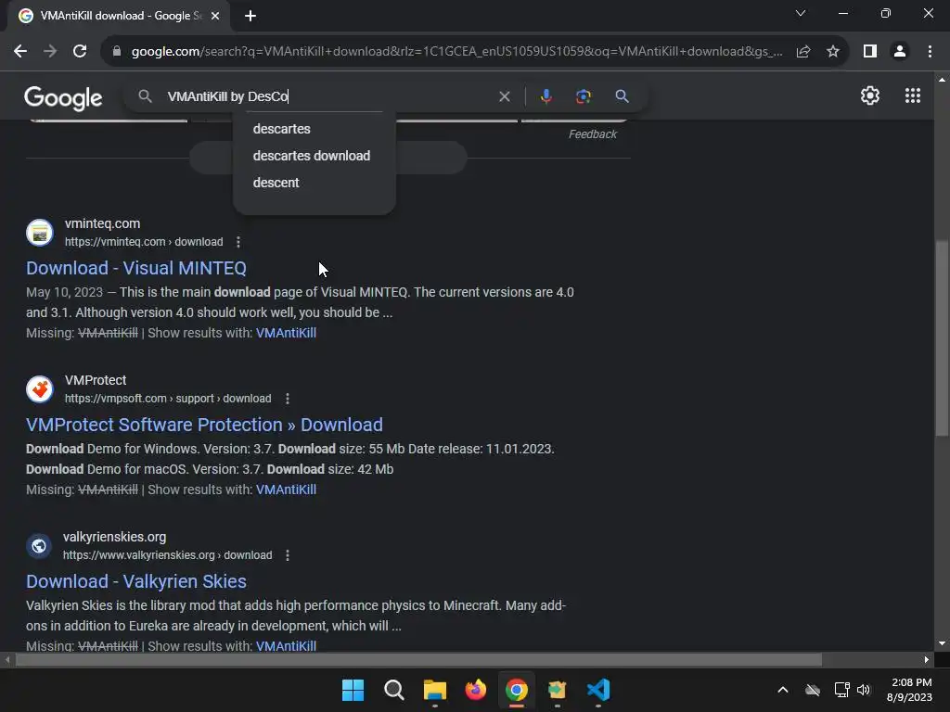This screenshot has width=950, height=712.
Task: Open Chrome three-dot menu
Action: [x=930, y=52]
